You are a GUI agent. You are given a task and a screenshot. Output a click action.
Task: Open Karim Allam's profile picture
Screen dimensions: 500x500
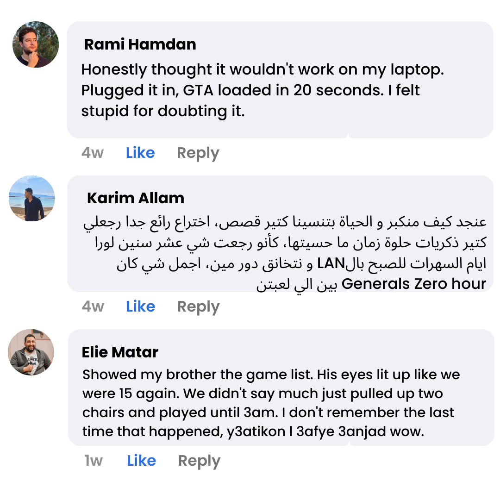click(31, 198)
